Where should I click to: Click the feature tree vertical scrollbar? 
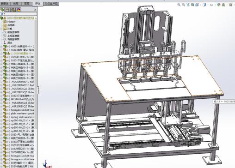(36, 74)
